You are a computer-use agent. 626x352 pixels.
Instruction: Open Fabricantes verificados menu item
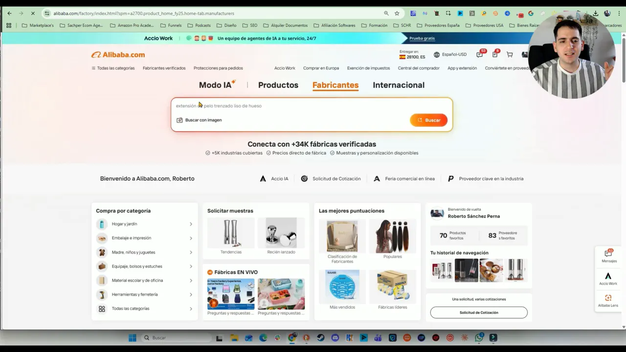(x=164, y=68)
